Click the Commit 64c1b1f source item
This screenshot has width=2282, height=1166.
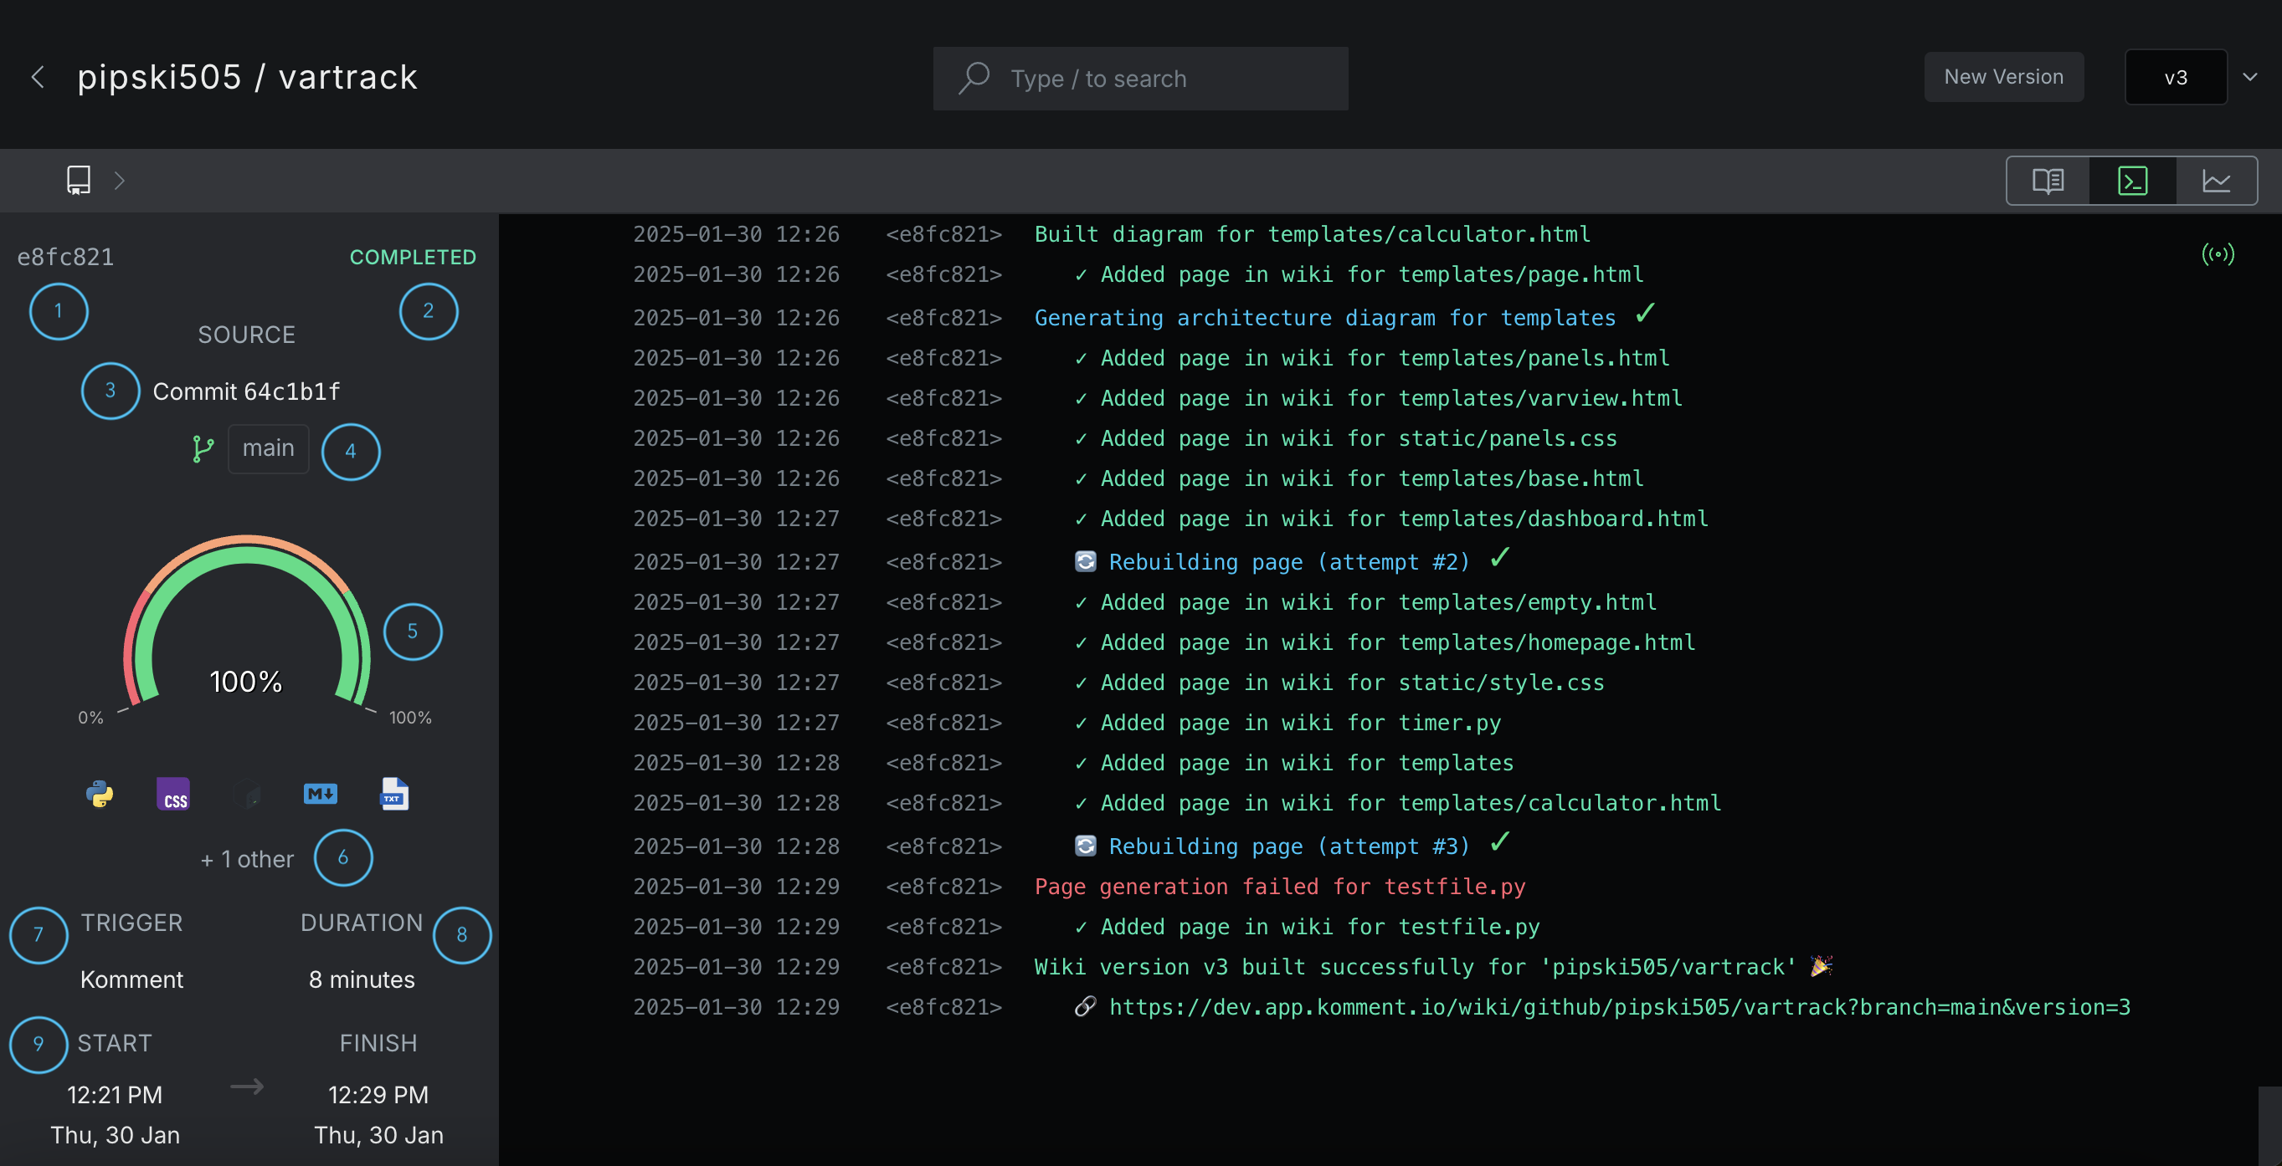click(245, 390)
